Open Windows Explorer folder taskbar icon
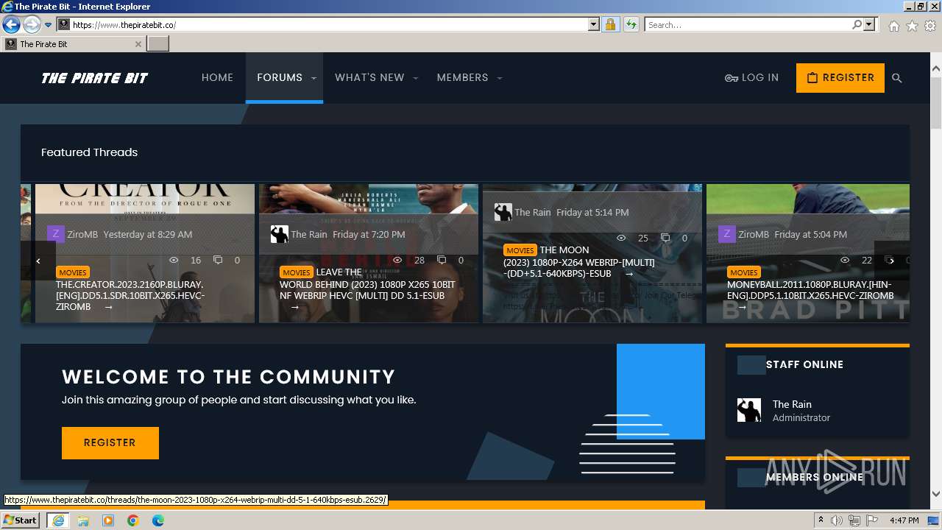 click(x=83, y=520)
